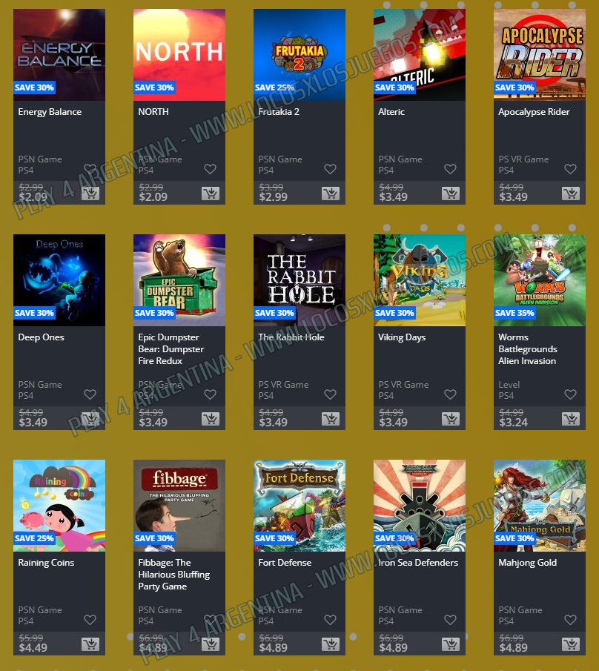The width and height of the screenshot is (599, 671).
Task: Toggle wishlist heart for Deep Ones
Action: tap(90, 394)
